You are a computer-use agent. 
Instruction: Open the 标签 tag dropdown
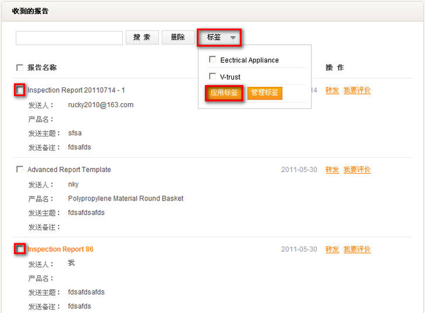pos(220,38)
